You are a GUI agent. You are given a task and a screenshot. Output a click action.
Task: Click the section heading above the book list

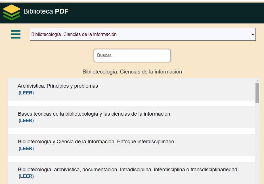click(132, 72)
